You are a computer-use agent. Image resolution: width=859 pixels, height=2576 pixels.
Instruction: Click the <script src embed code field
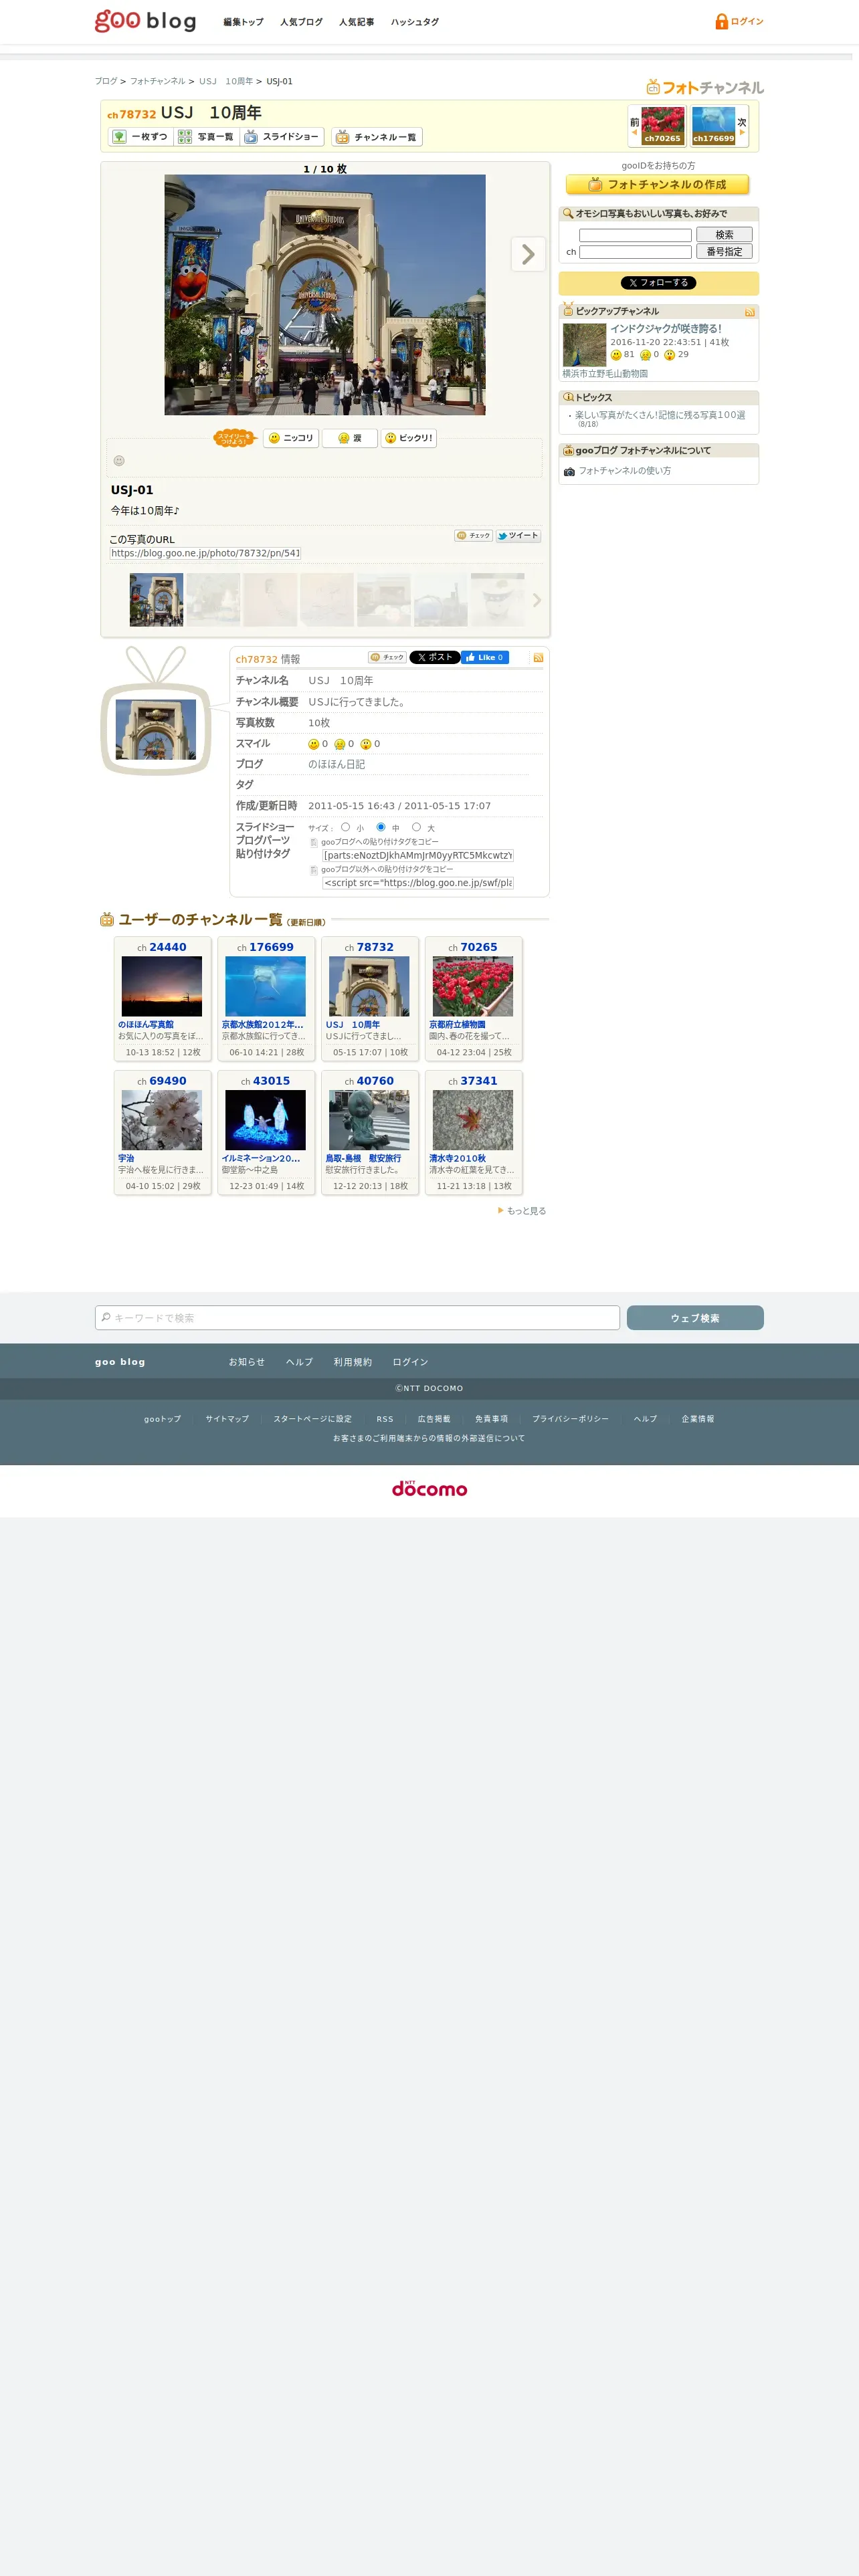click(417, 883)
